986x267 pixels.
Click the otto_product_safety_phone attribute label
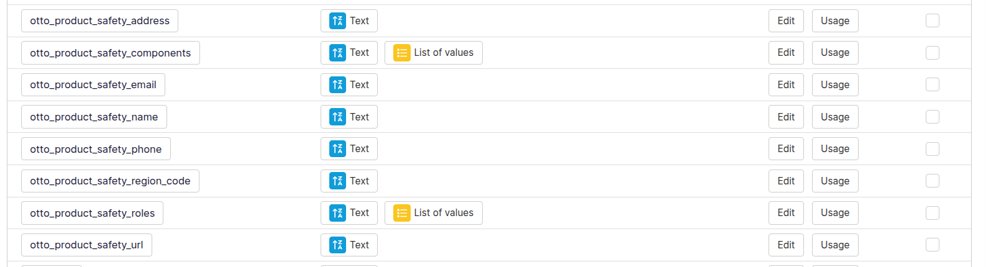tap(96, 149)
